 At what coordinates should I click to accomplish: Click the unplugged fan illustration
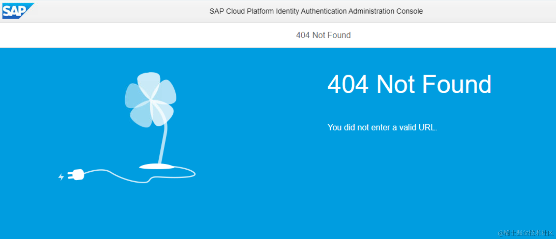click(x=127, y=127)
